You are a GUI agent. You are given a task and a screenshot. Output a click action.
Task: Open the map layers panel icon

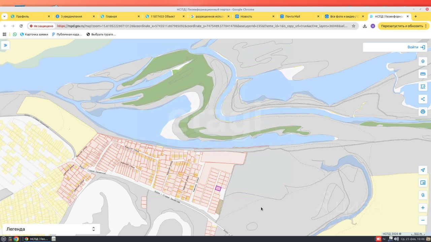[423, 62]
